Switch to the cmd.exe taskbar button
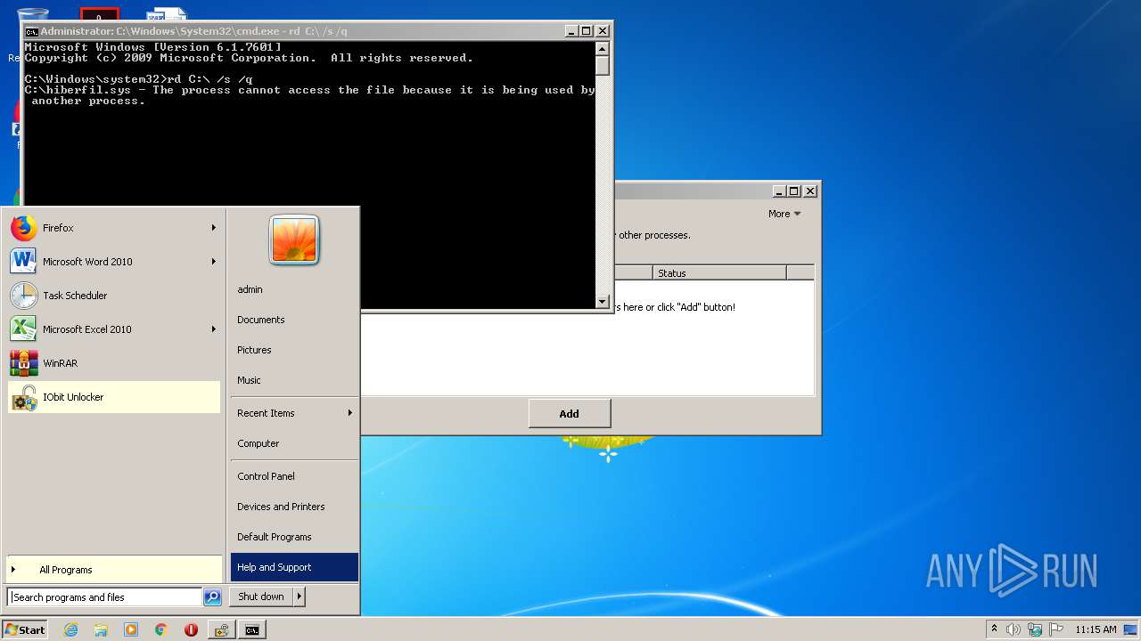The image size is (1141, 641). tap(252, 629)
